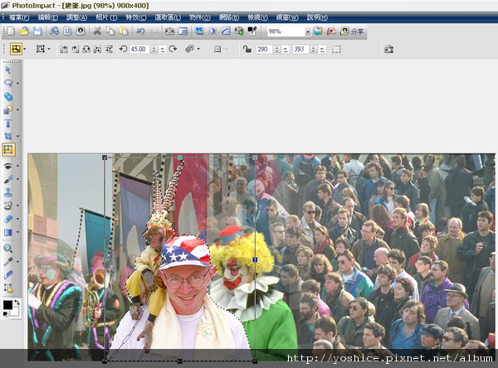Screen dimensions: 498x368
Task: Click the Undo arrow icon
Action: tap(140, 31)
